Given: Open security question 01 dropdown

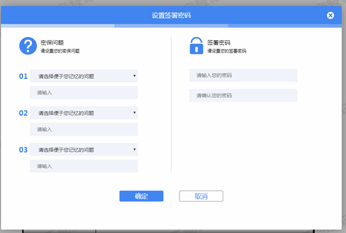Looking at the screenshot, I should tap(84, 76).
